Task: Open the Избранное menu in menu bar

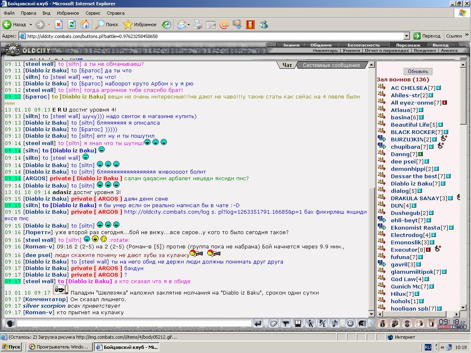Action: 68,13
